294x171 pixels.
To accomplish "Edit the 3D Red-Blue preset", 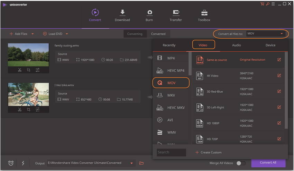I will pos(279,91).
